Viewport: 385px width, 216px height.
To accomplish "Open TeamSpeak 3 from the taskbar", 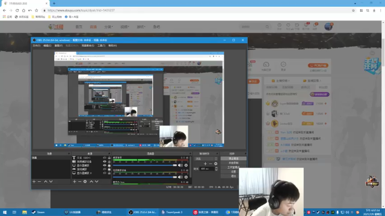I will [x=172, y=212].
